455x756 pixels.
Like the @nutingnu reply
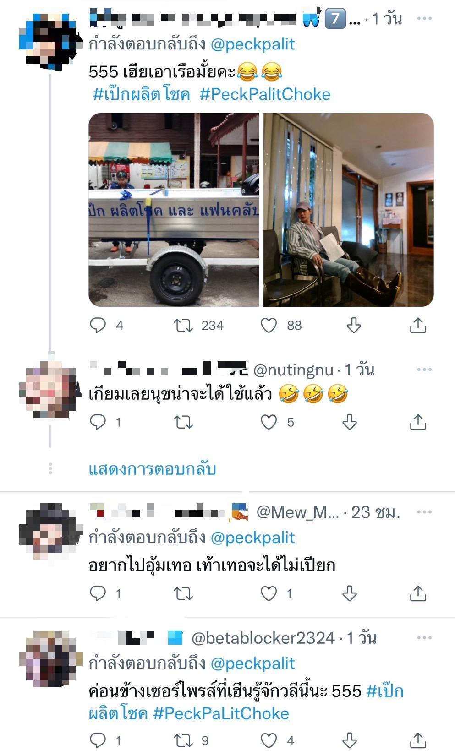pos(269,422)
